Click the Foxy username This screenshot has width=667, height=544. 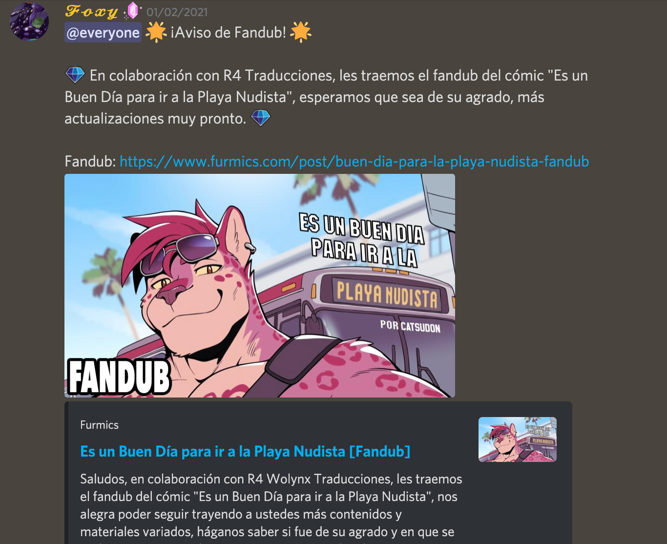click(92, 12)
